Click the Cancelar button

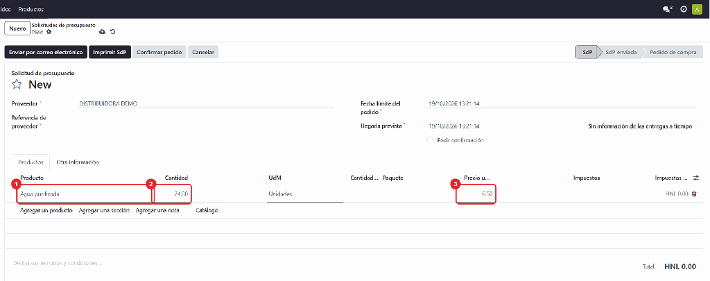point(203,52)
